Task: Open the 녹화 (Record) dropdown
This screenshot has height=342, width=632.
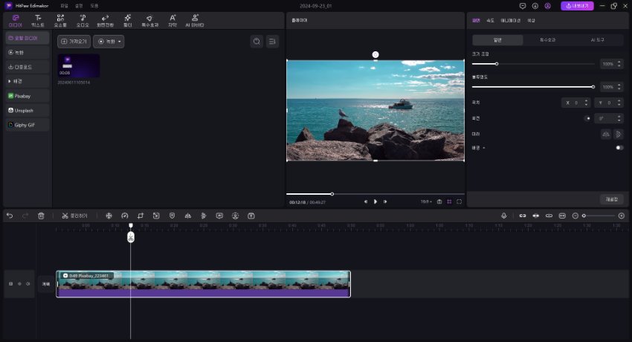Action: [109, 42]
